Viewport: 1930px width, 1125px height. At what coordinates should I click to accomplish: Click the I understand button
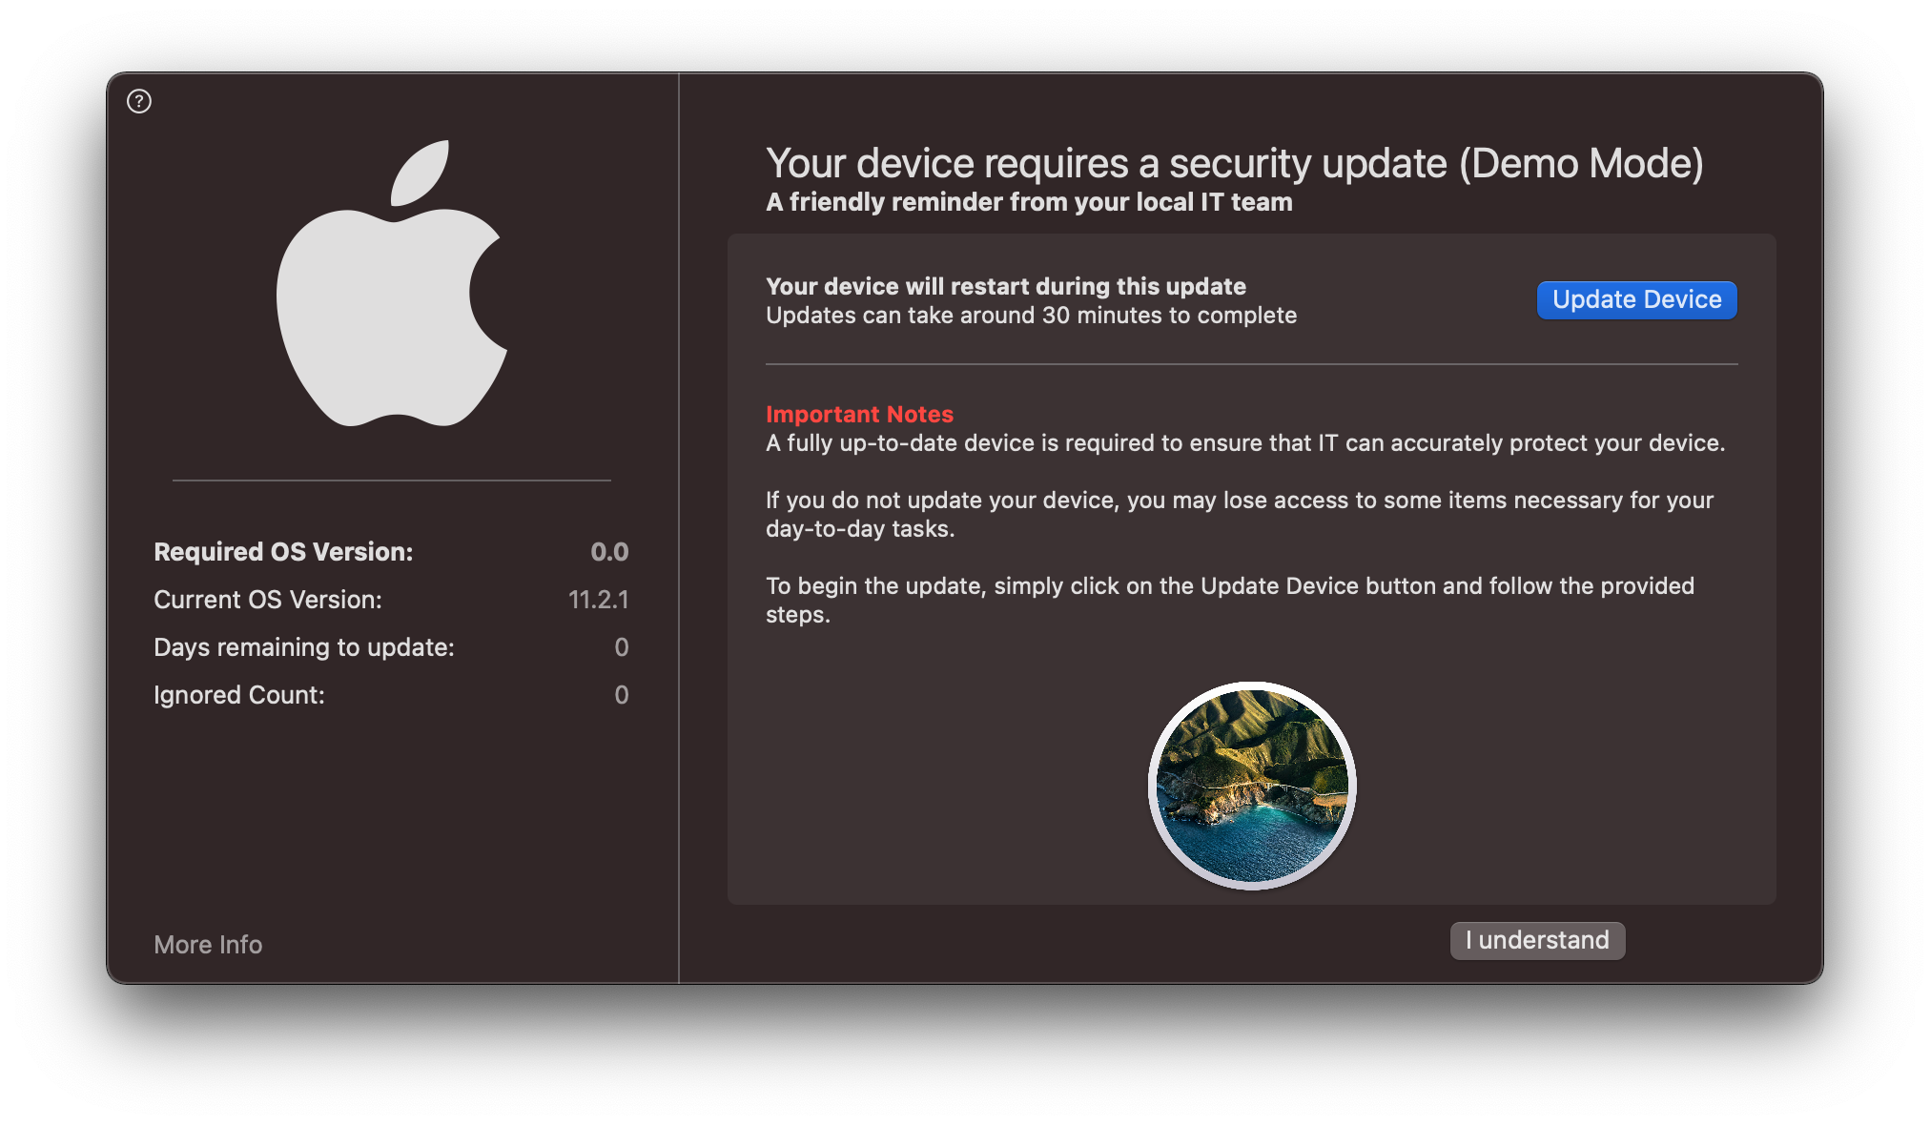click(x=1537, y=940)
